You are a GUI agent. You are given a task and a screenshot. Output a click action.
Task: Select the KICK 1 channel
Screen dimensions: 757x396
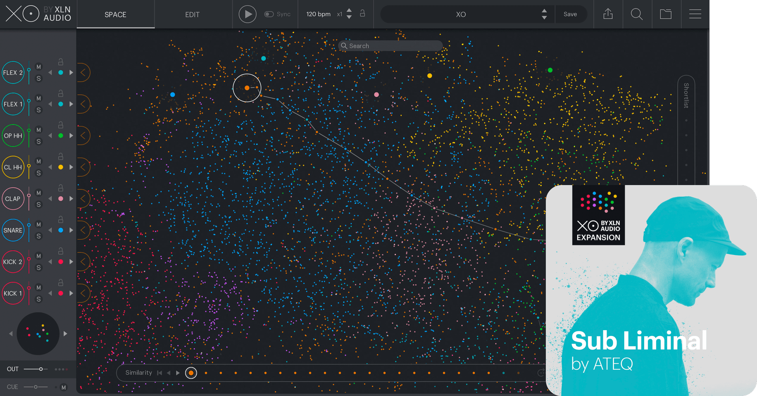coord(13,293)
